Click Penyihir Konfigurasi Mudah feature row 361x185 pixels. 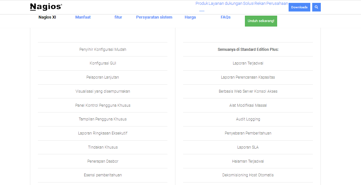(103, 50)
